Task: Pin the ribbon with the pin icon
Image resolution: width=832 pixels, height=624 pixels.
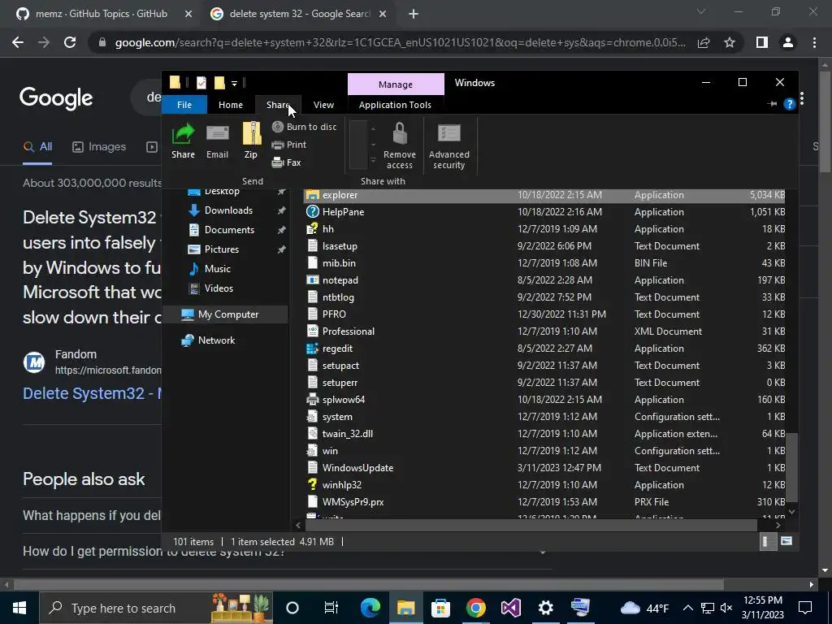Action: click(x=772, y=104)
